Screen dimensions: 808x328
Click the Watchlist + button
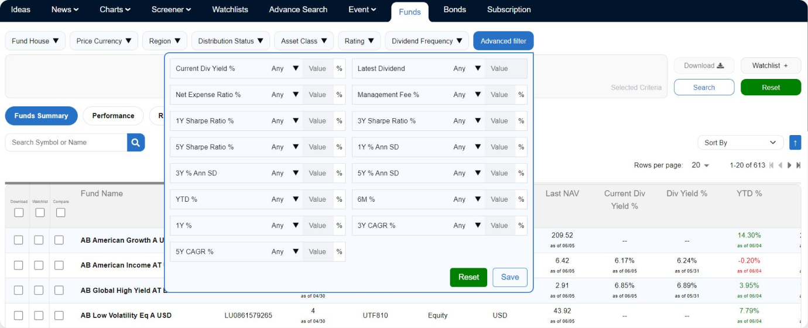point(771,65)
